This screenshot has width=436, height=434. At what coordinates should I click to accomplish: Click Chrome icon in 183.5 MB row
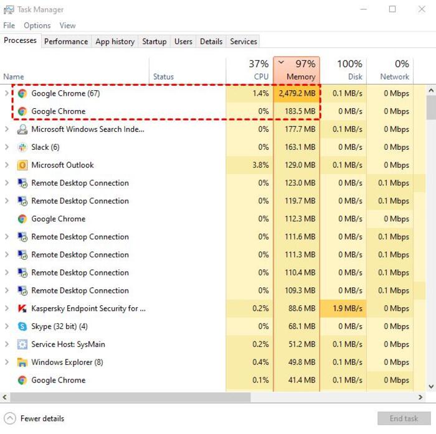pos(22,111)
